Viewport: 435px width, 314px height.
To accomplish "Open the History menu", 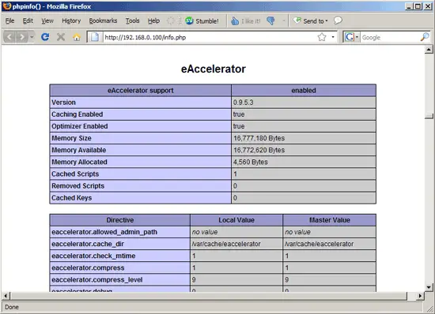I will click(71, 21).
